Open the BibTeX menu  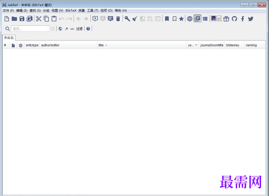click(x=71, y=11)
